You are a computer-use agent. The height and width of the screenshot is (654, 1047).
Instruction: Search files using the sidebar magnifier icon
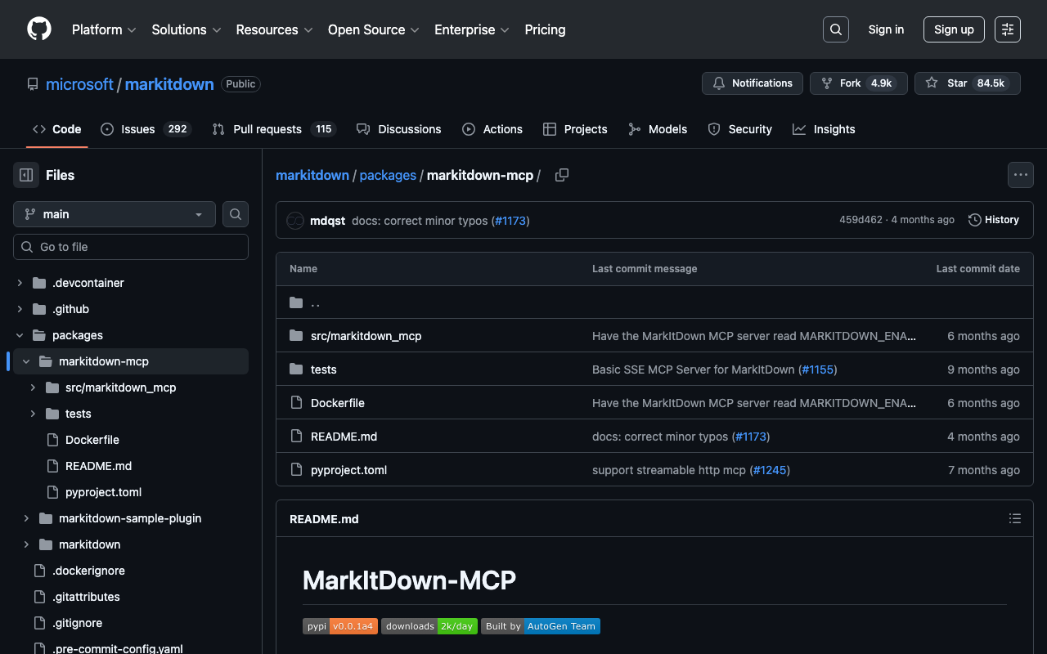click(x=236, y=214)
